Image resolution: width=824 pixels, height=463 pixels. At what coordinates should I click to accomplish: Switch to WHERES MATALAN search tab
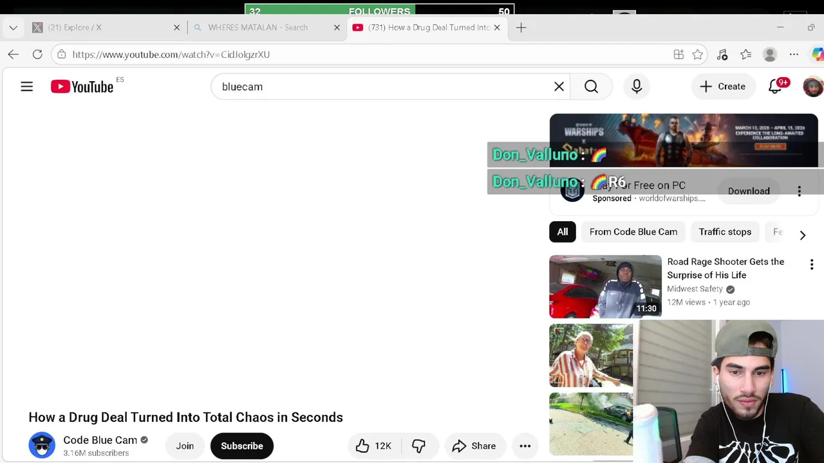coord(266,28)
